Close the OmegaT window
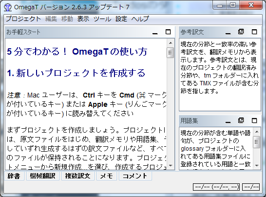 coord(251,5)
